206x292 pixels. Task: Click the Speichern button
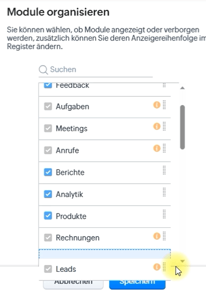pos(137,284)
